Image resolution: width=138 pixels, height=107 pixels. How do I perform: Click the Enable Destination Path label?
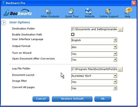27,35
